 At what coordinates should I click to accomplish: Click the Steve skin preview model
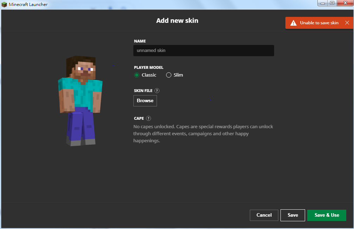80,100
